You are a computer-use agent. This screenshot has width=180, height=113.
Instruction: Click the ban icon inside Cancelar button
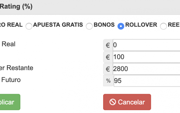(113, 102)
